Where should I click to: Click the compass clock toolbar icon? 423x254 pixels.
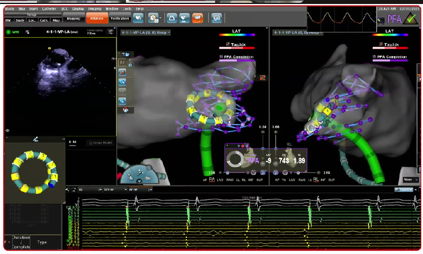pos(153,18)
